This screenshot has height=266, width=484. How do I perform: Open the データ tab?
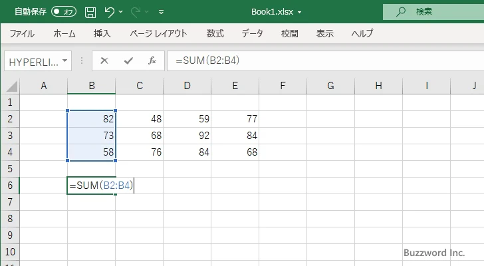[252, 33]
